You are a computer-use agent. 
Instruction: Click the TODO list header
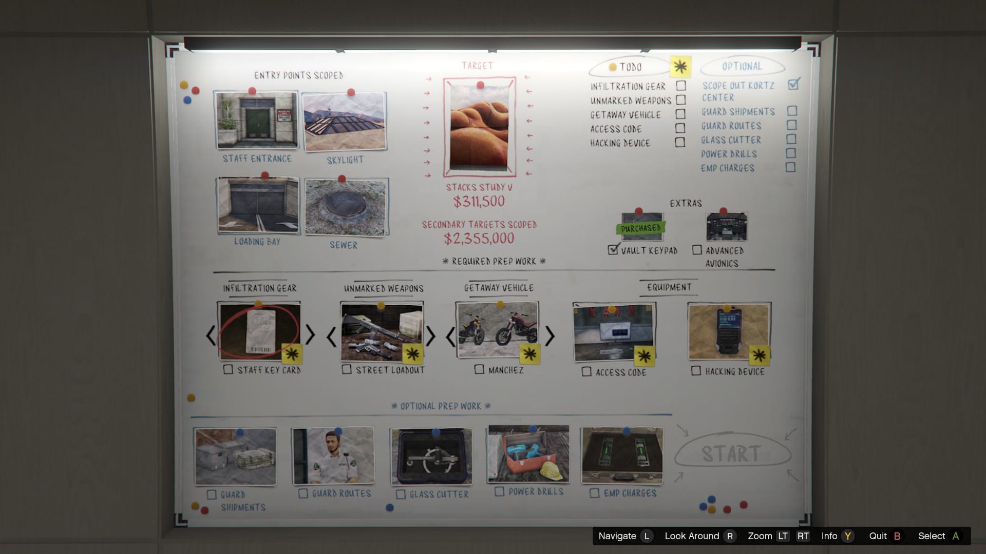629,67
